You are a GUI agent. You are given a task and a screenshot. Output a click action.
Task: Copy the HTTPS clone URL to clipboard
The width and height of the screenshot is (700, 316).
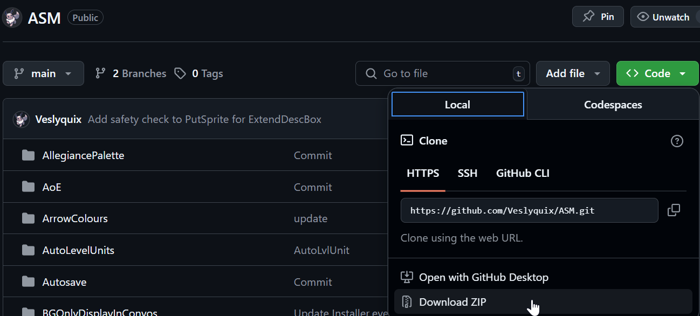click(674, 210)
